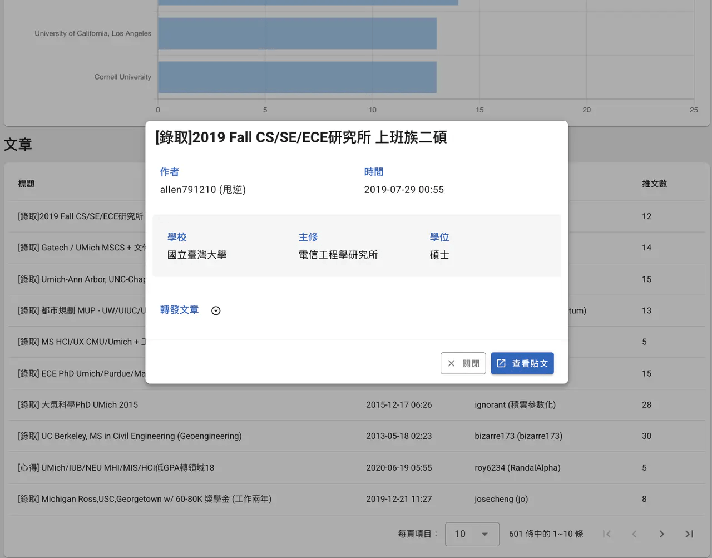This screenshot has width=712, height=558.
Task: Click the UCLA bar in the chart
Action: point(297,33)
